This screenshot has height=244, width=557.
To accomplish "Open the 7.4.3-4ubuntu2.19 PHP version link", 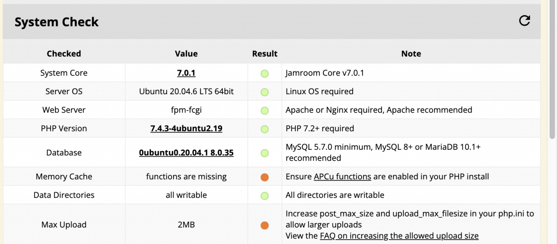I will pos(186,129).
